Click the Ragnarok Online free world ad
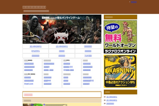Viewport: 159px width, 106px height. pos(120,37)
